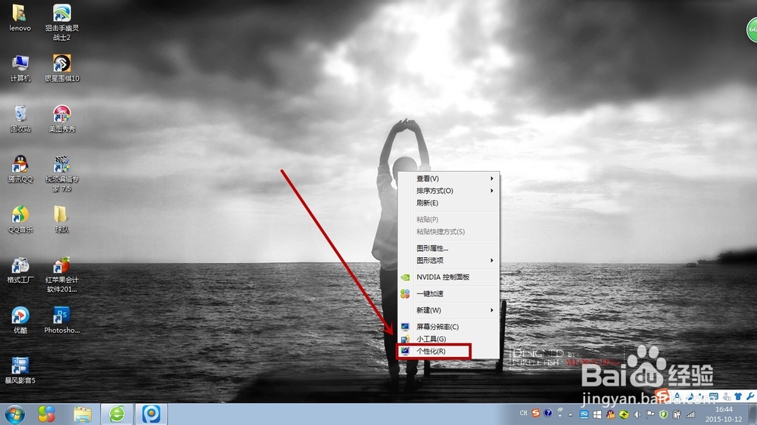Open the 球队 folder on desktop
The height and width of the screenshot is (425, 757).
pyautogui.click(x=61, y=219)
